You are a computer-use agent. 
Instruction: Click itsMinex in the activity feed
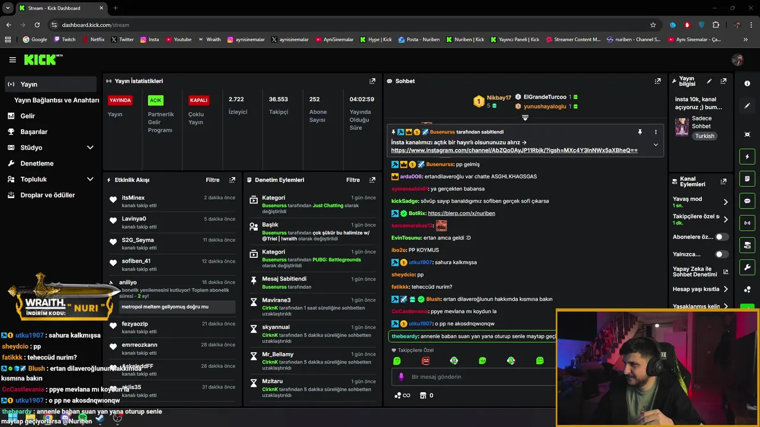[x=133, y=197]
